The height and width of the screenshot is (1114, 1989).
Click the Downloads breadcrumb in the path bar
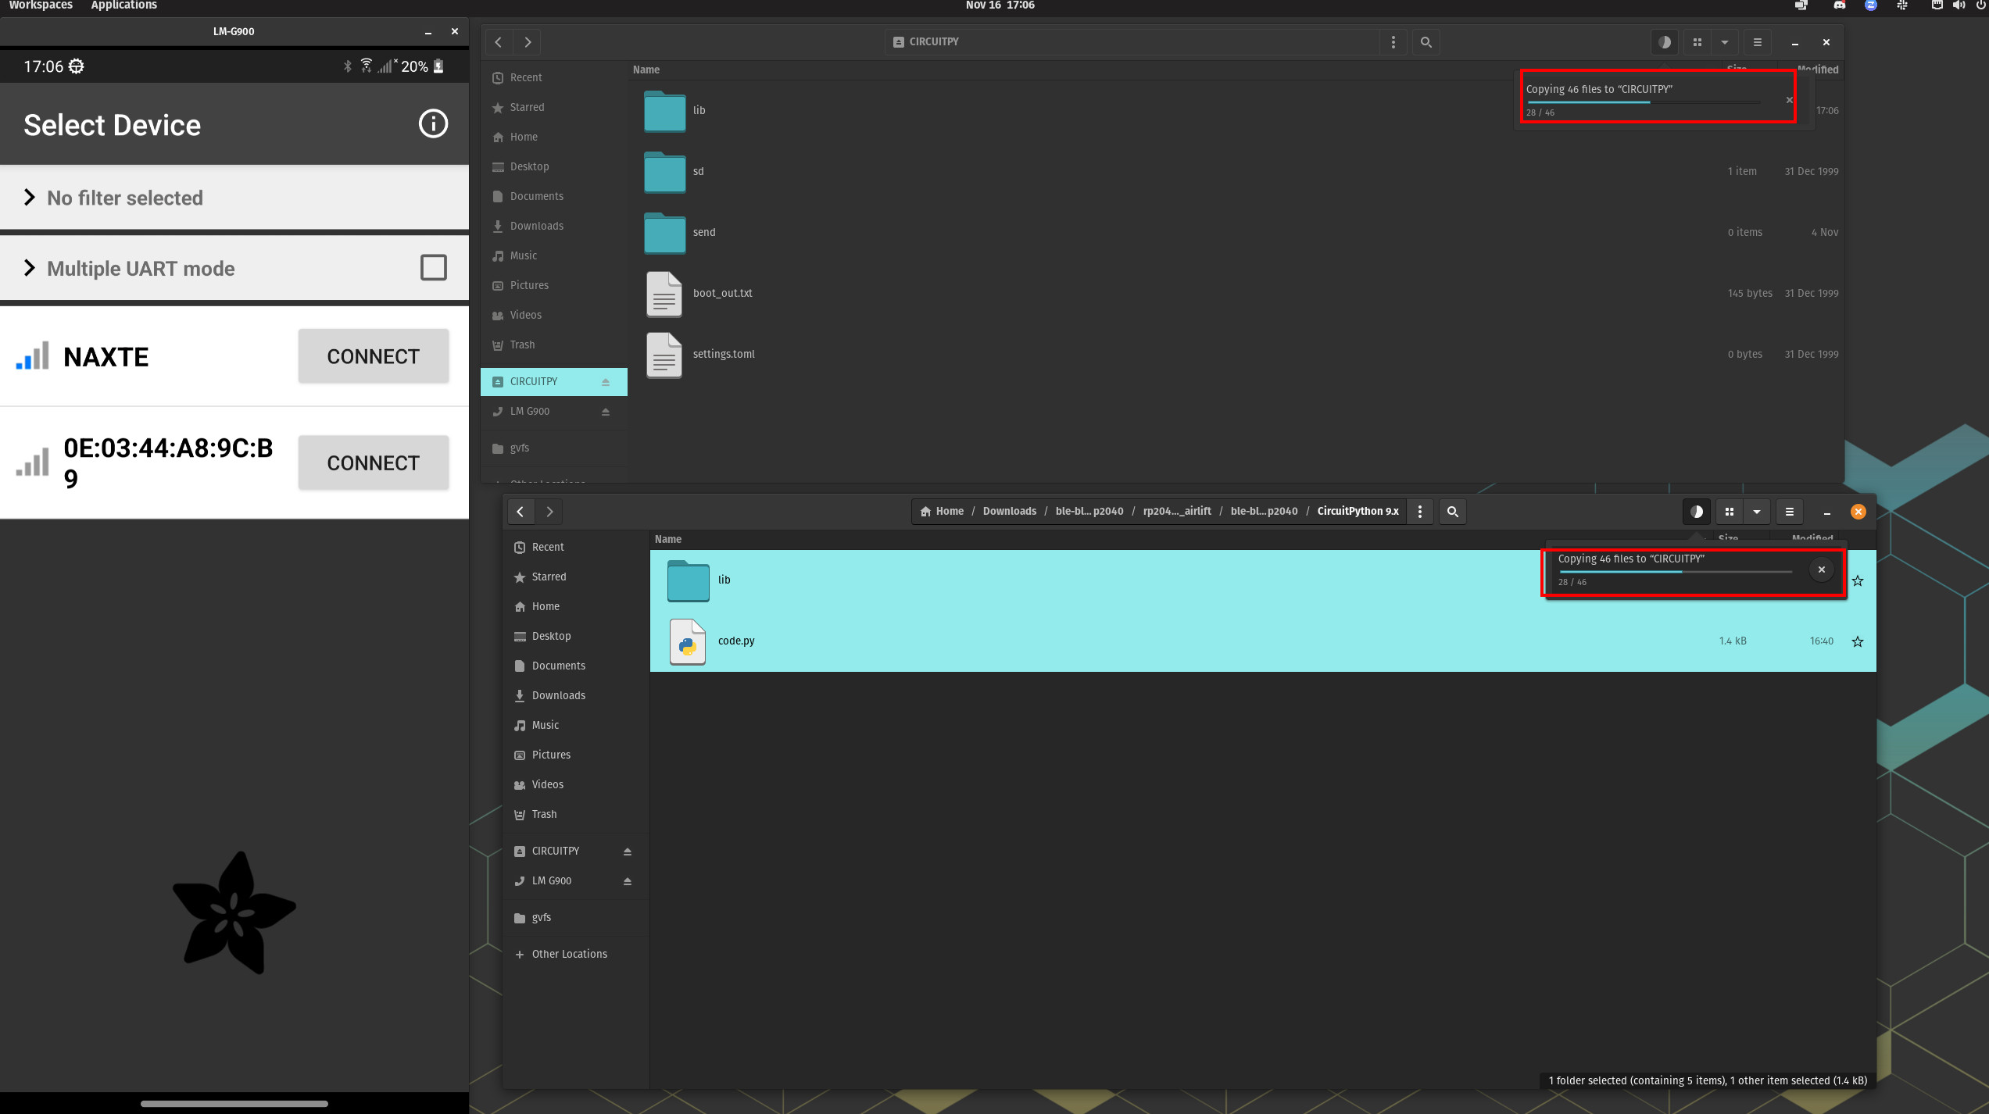1009,511
